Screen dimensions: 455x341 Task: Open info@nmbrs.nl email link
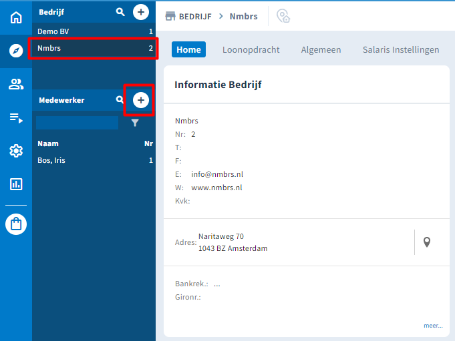point(217,174)
